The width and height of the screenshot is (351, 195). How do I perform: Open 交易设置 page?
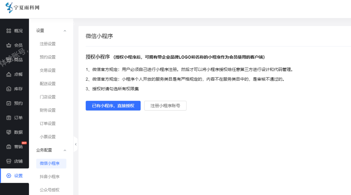(x=48, y=70)
